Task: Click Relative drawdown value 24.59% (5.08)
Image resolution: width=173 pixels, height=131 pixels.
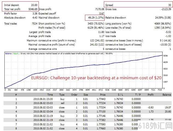Action: (163, 18)
